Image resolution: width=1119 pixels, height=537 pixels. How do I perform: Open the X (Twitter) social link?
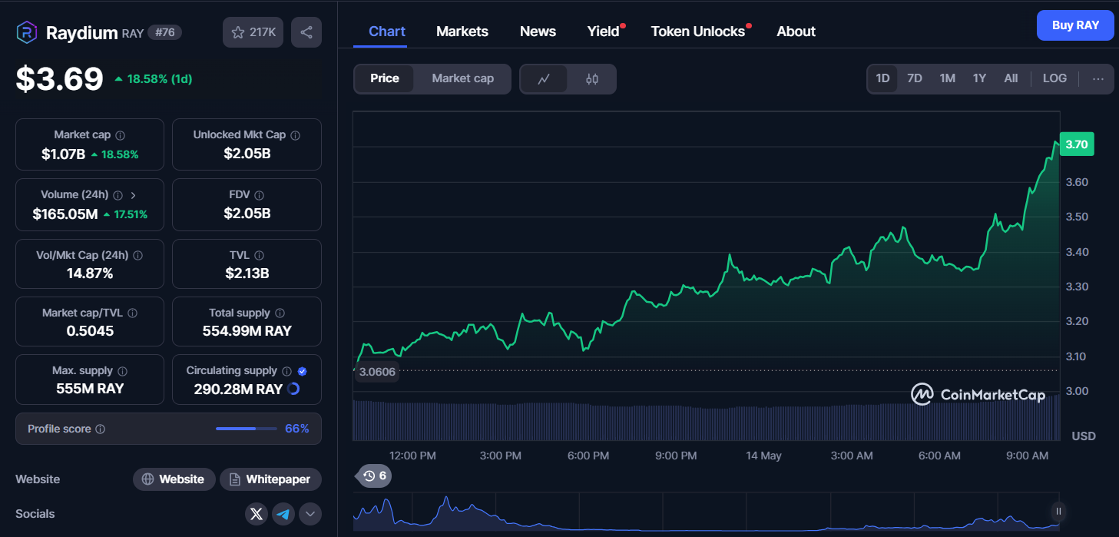(257, 514)
